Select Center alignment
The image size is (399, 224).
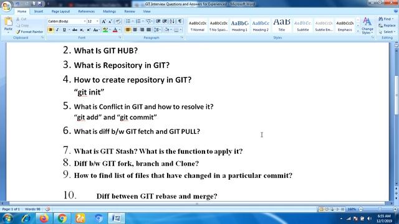coord(135,30)
